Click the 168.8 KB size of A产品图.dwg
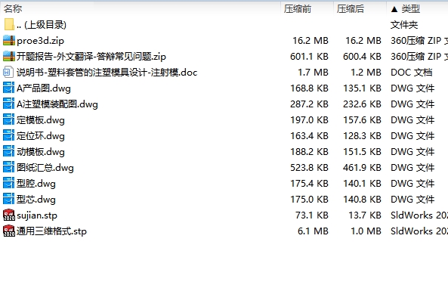448x282 pixels. pos(309,88)
